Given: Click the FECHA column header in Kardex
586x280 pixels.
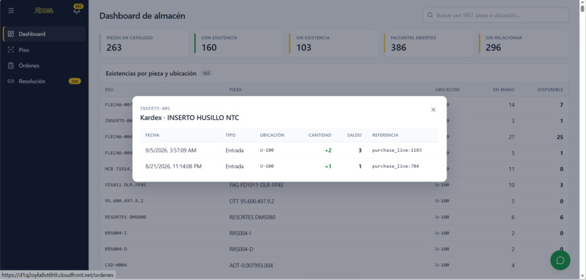Looking at the screenshot, I should point(152,135).
